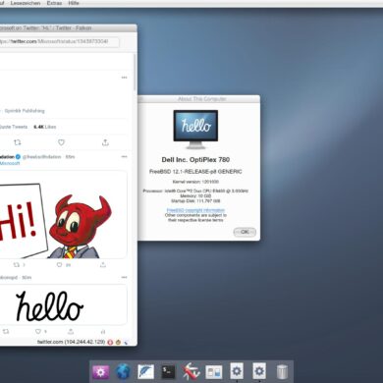Open the Extras menu
The width and height of the screenshot is (383, 383).
tap(54, 3)
